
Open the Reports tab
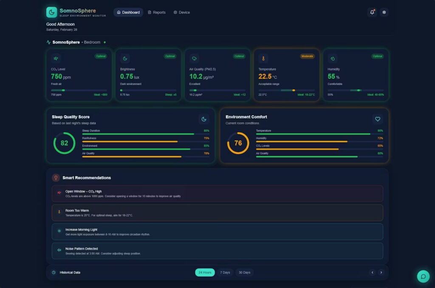click(x=156, y=12)
